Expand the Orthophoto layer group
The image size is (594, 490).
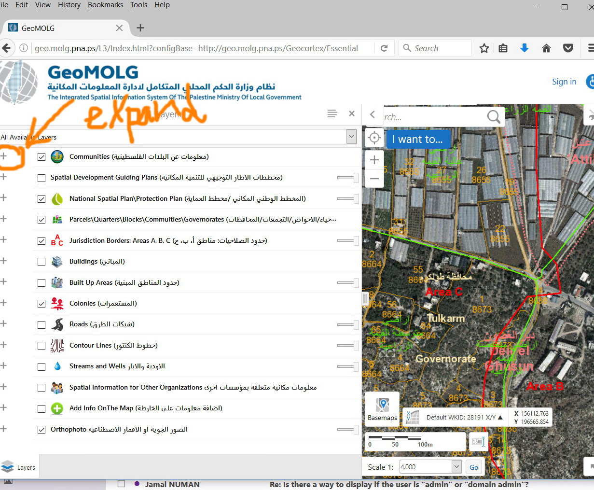[3, 429]
